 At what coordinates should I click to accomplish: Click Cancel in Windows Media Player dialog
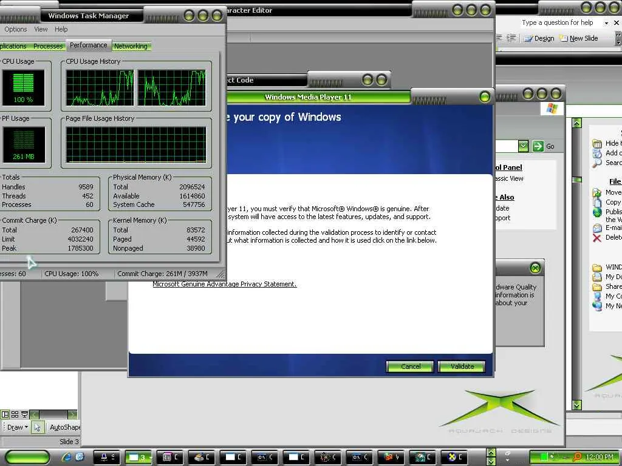(411, 366)
